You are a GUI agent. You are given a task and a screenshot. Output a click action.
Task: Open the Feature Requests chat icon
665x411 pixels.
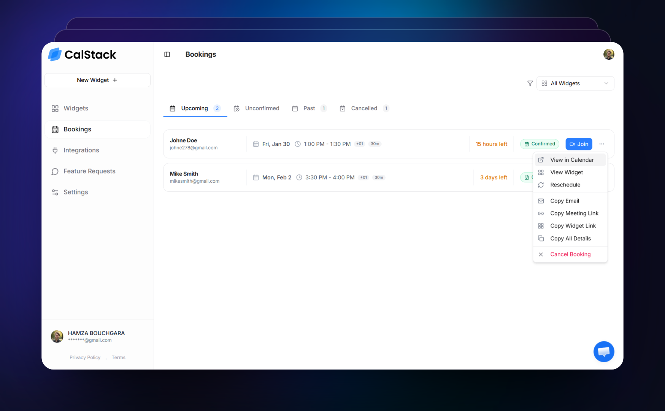coord(55,171)
